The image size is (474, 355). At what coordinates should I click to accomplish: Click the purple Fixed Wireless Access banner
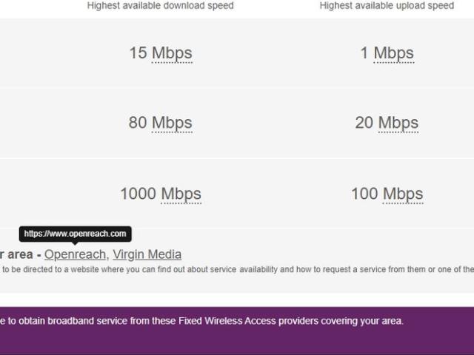237,330
